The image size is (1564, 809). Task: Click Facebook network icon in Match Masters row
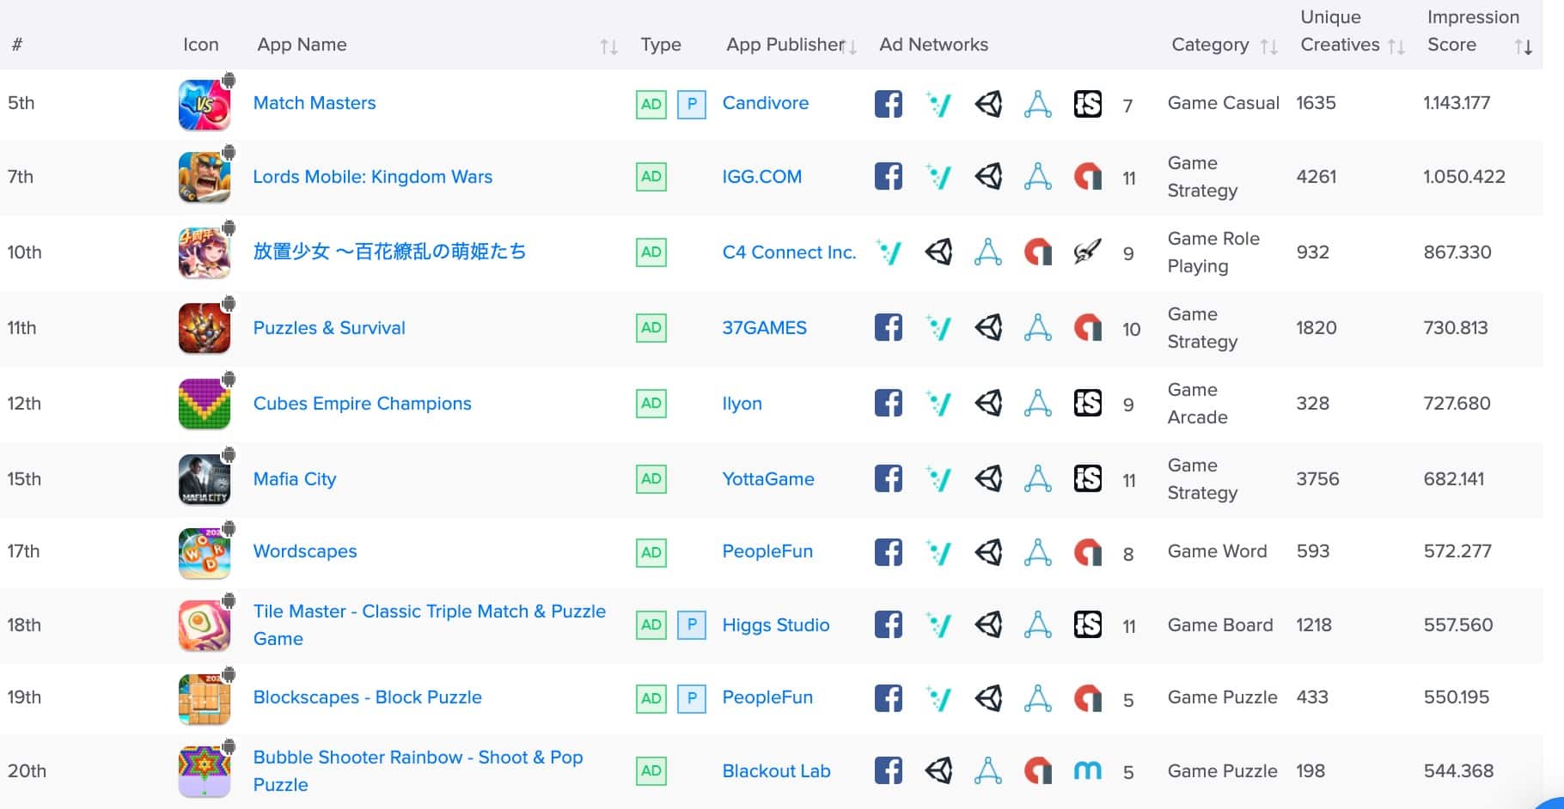point(889,104)
